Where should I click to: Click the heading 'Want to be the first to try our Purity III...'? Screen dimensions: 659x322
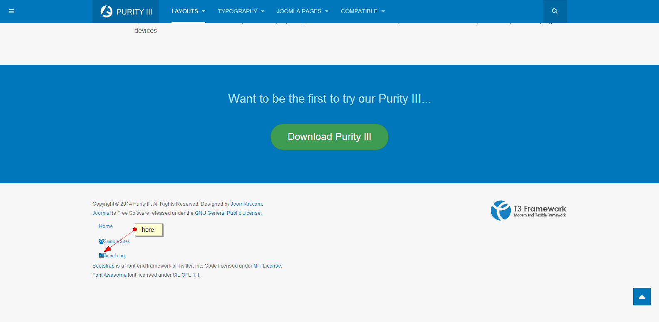click(x=329, y=99)
